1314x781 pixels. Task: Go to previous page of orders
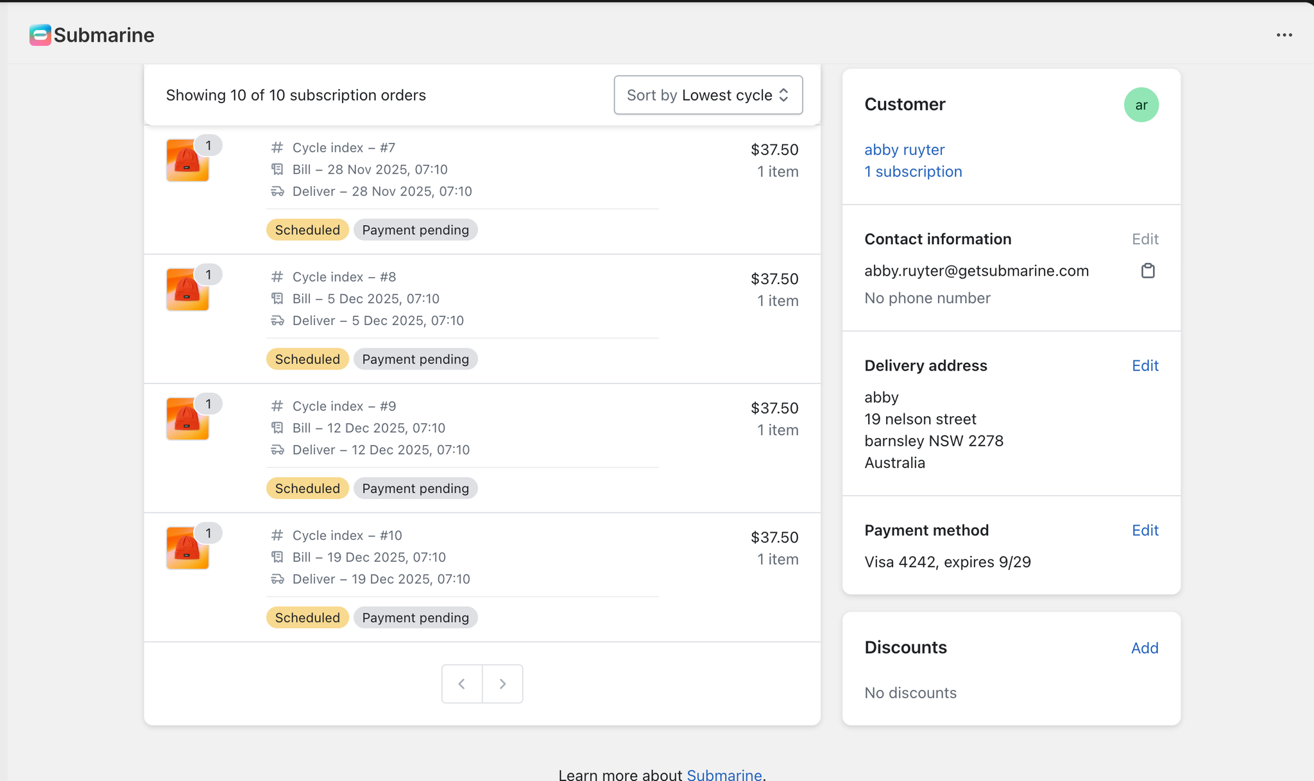462,684
